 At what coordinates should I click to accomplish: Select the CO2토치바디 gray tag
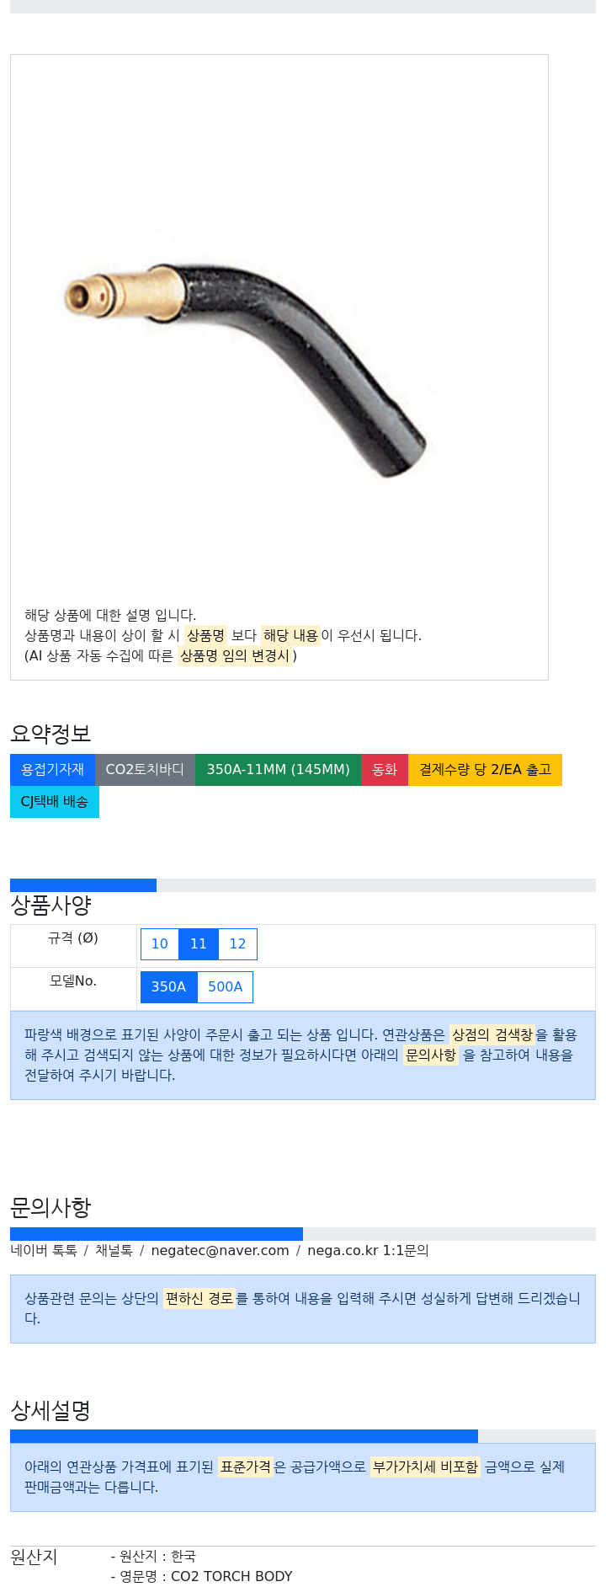tap(145, 770)
